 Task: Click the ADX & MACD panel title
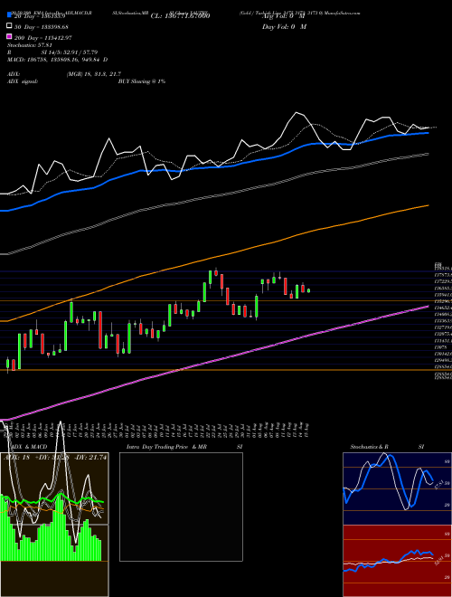[x=29, y=447]
